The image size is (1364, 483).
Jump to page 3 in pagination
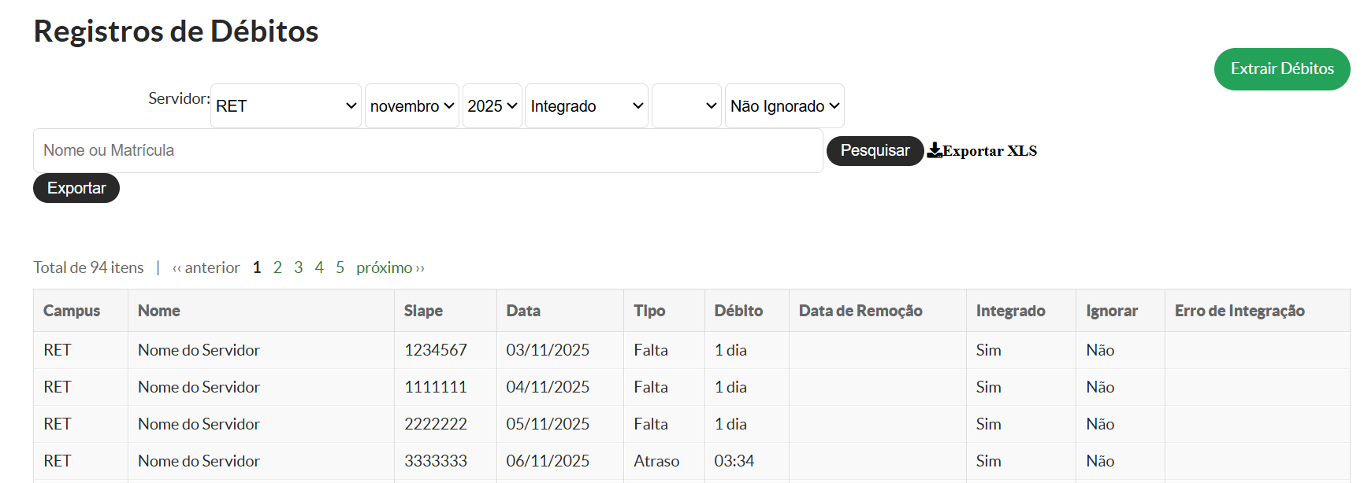coord(299,267)
